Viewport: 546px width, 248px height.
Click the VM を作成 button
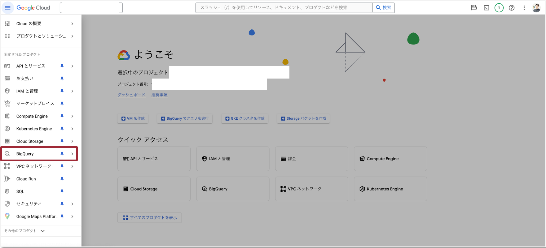pos(133,118)
